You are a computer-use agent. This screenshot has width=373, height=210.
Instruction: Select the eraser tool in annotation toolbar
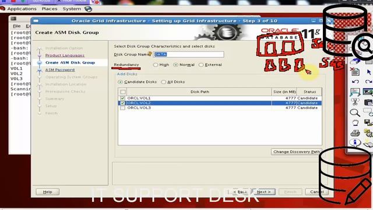[355, 61]
